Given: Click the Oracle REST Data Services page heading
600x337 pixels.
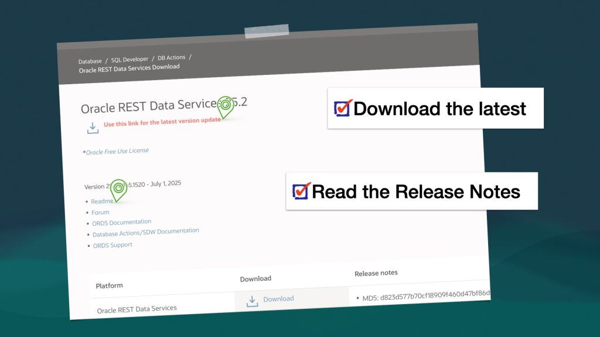Looking at the screenshot, I should pos(164,105).
